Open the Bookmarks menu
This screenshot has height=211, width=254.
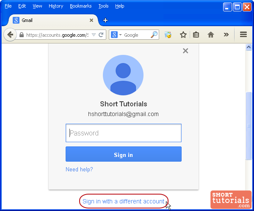80,6
